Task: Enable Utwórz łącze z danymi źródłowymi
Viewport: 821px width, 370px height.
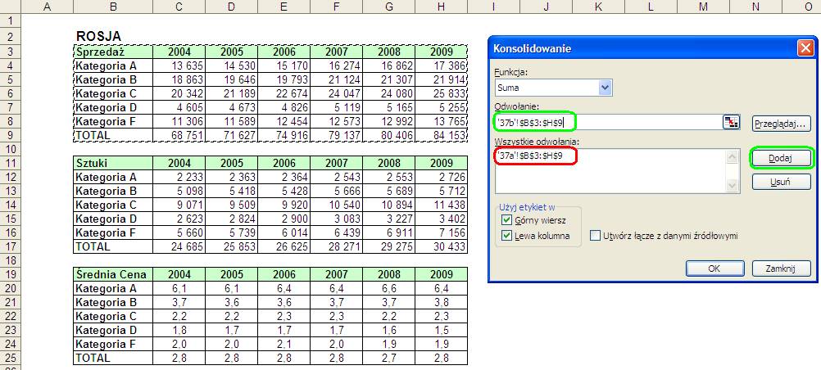Action: [x=595, y=236]
